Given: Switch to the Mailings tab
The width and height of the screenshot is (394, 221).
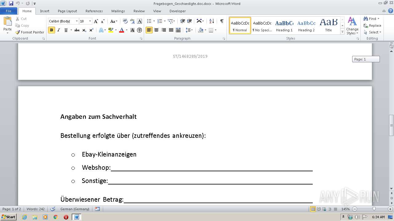Looking at the screenshot, I should [118, 11].
